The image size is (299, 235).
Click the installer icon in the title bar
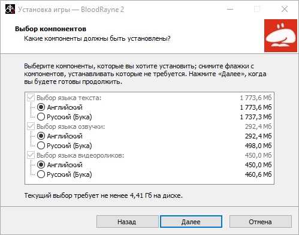[x=10, y=9]
